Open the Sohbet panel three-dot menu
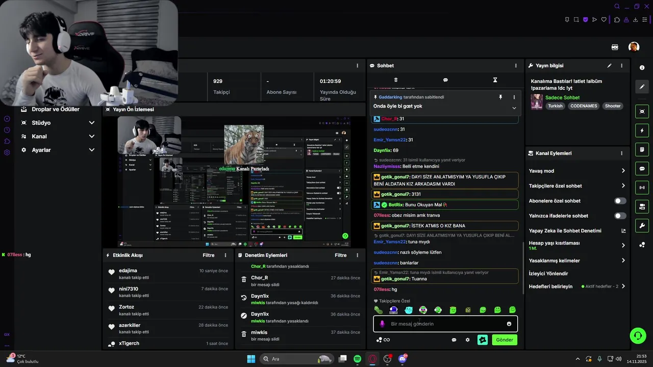The height and width of the screenshot is (367, 653). click(516, 66)
